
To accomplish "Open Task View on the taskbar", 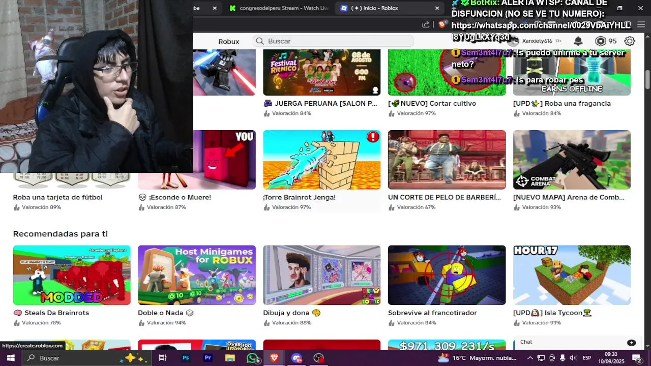I will pyautogui.click(x=163, y=358).
